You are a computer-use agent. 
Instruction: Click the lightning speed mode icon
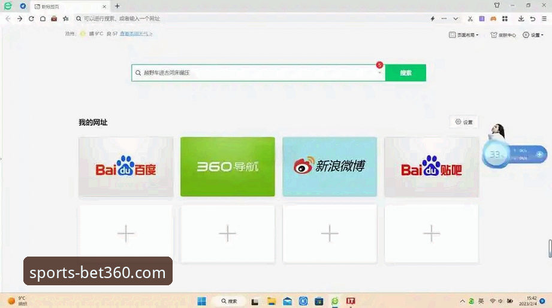coord(433,19)
